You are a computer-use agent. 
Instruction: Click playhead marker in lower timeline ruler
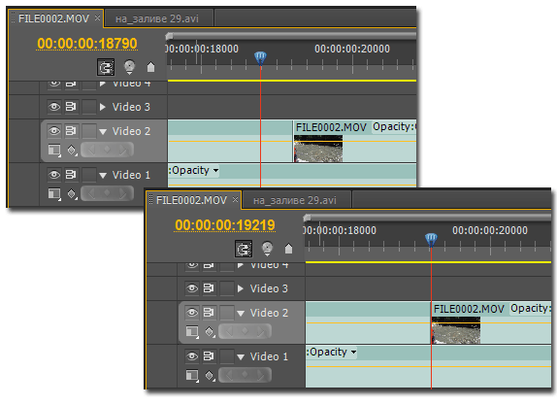(x=431, y=239)
